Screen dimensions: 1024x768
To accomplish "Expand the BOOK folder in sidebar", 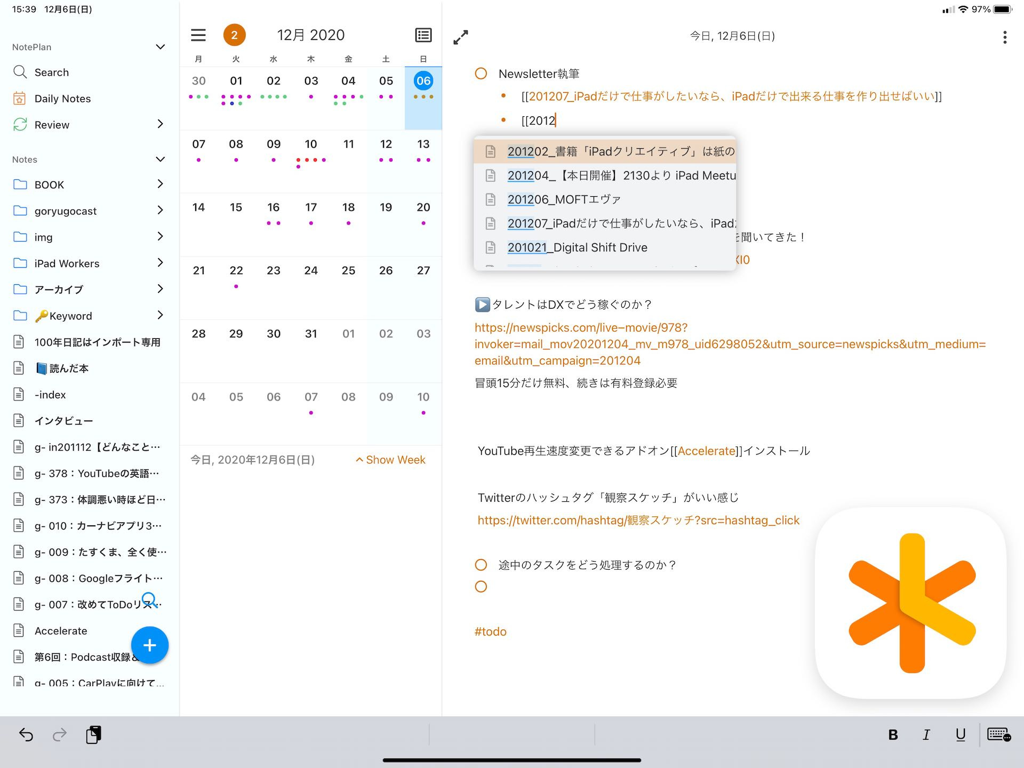I will click(x=161, y=185).
